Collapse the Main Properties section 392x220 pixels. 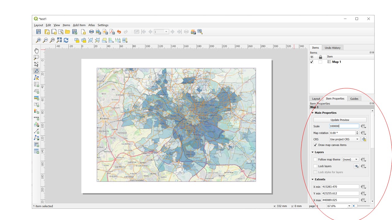coord(313,113)
